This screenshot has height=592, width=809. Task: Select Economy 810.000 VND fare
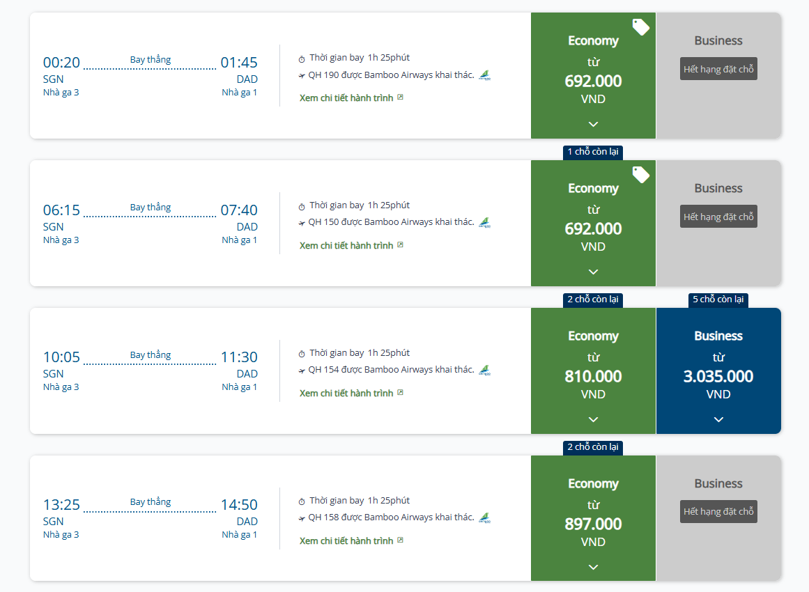click(x=593, y=377)
